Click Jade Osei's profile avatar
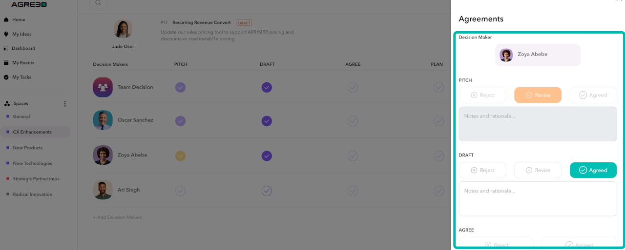 pos(123,29)
